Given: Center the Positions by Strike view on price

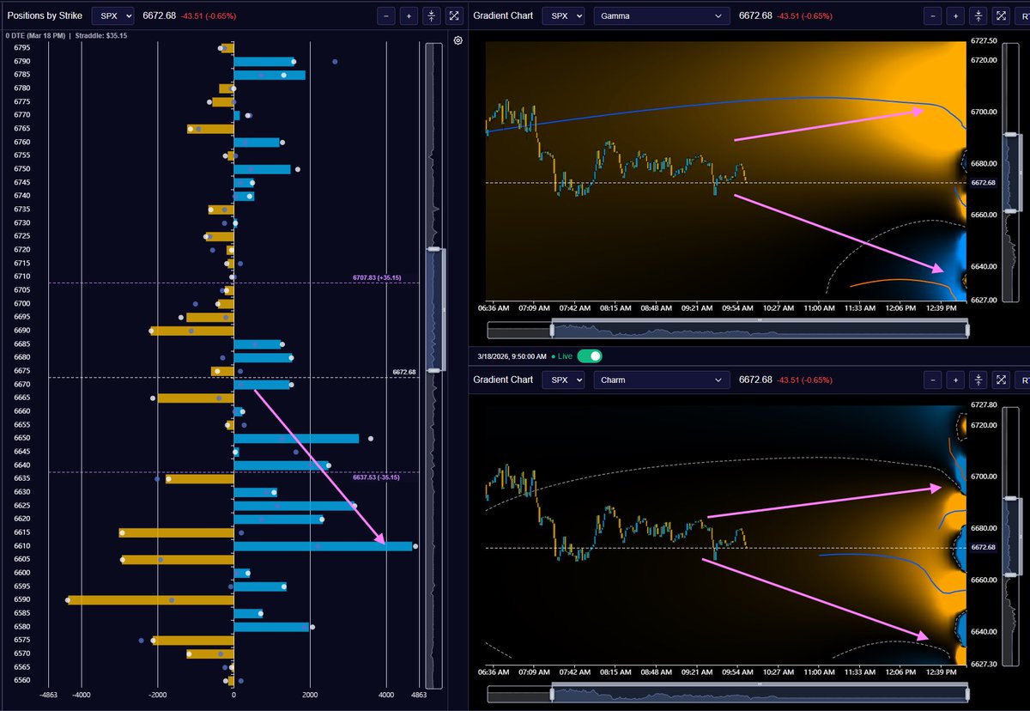Looking at the screenshot, I should coord(432,15).
